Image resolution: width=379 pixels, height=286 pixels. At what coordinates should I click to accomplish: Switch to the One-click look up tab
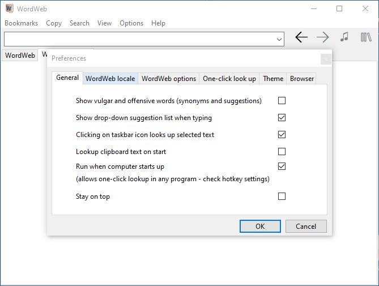point(229,79)
